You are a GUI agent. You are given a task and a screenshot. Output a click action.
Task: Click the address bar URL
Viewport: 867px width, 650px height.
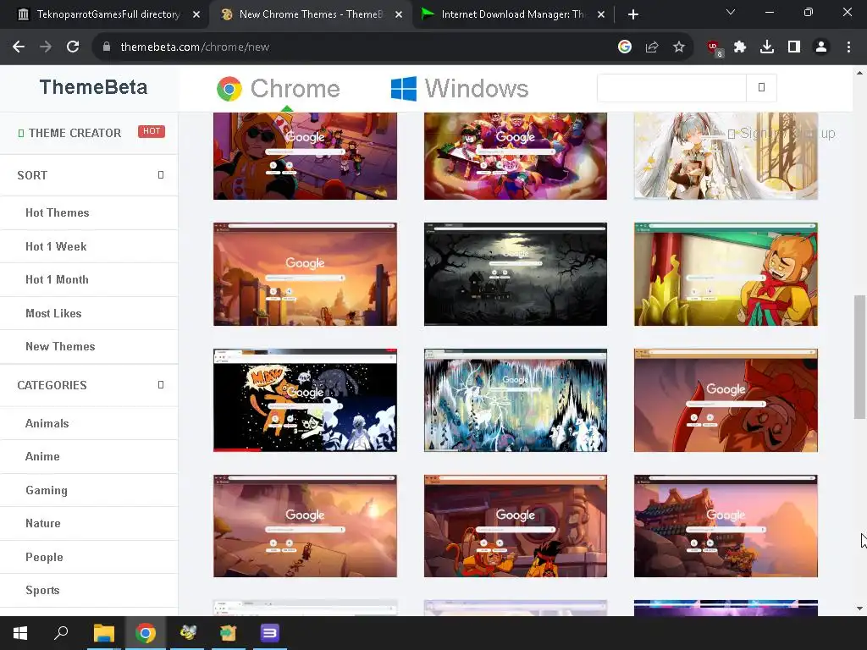pyautogui.click(x=195, y=47)
